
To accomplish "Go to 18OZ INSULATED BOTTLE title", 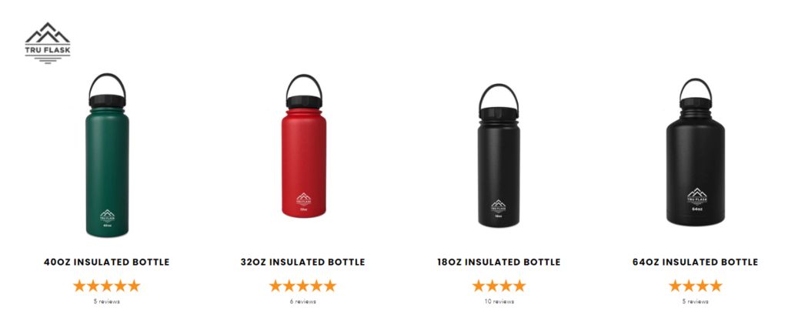I will [x=499, y=262].
